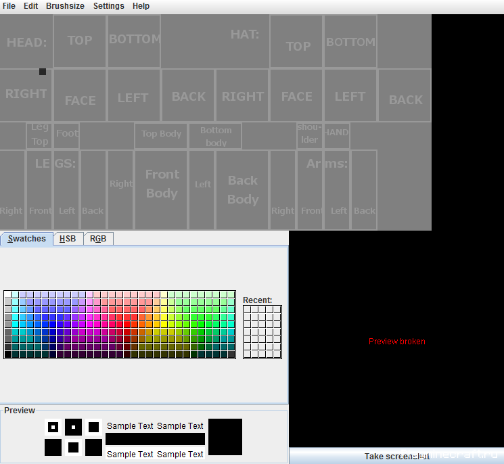Image resolution: width=504 pixels, height=464 pixels.
Task: Open the Edit menu
Action: [30, 6]
